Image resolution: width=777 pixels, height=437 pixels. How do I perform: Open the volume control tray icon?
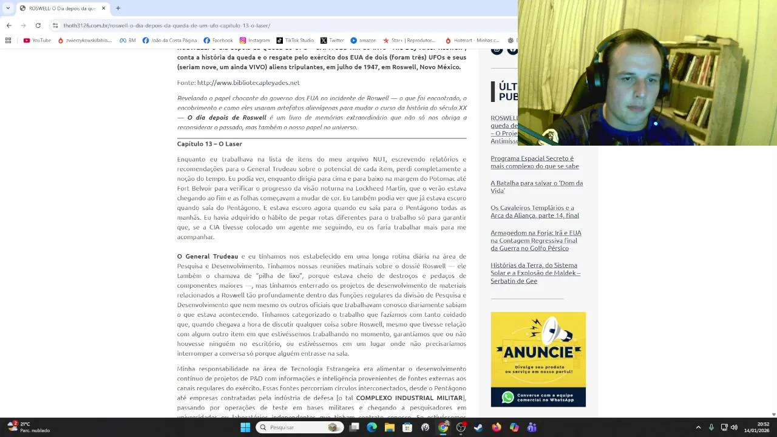tap(734, 427)
